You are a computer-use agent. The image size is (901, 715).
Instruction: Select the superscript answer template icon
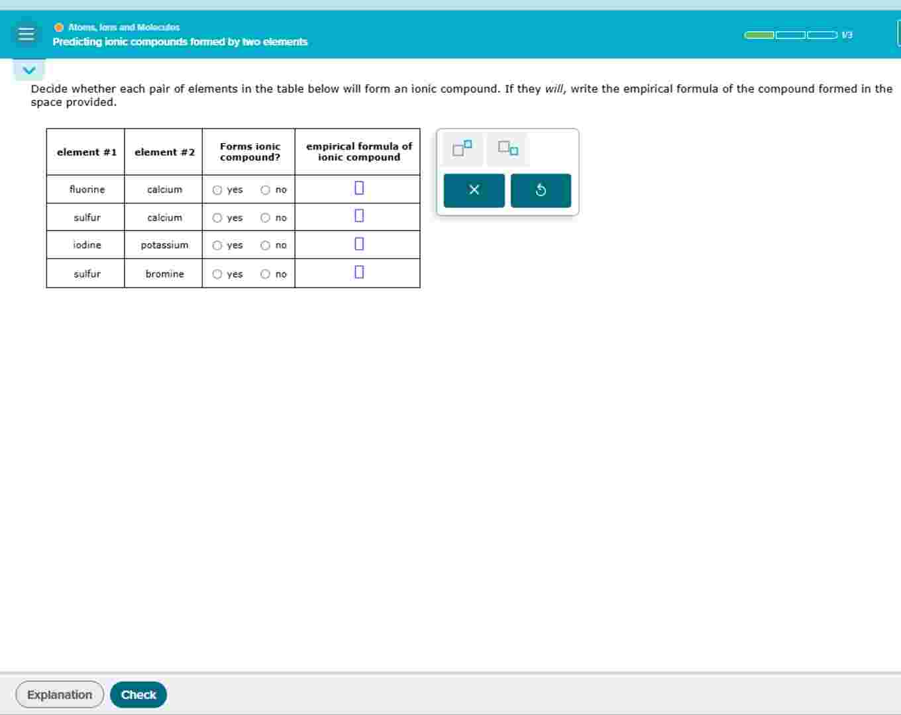(461, 148)
